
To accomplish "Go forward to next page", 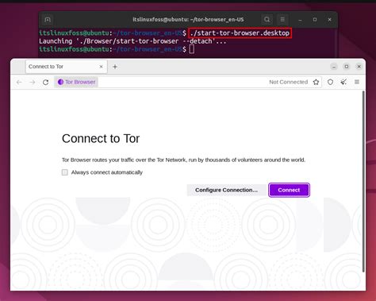I will pos(33,83).
